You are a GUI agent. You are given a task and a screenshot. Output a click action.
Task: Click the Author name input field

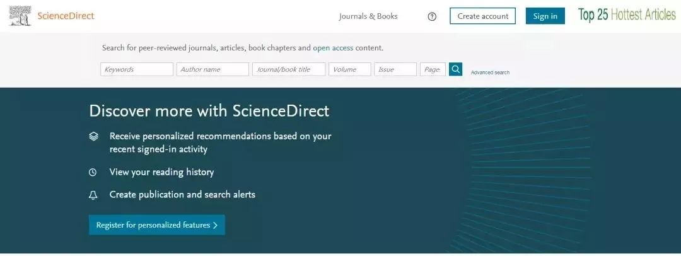212,69
